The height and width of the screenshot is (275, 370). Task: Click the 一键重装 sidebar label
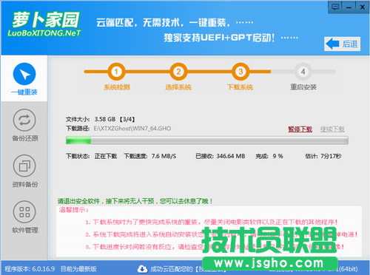pos(24,92)
